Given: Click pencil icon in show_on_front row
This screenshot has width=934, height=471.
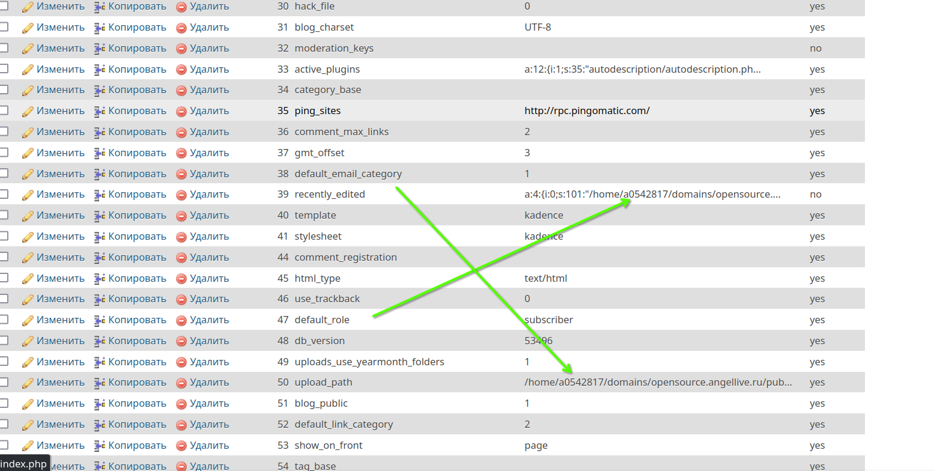Looking at the screenshot, I should click(28, 446).
